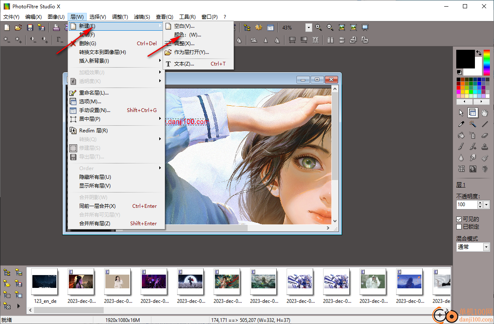The width and height of the screenshot is (494, 324).
Task: Play the thumbnail strip arrow button
Action: pos(19,306)
